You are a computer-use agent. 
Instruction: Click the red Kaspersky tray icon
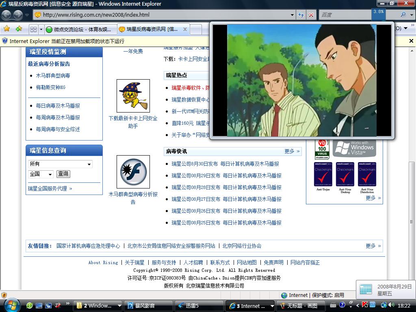click(x=365, y=305)
